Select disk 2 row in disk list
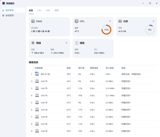 click(93, 81)
